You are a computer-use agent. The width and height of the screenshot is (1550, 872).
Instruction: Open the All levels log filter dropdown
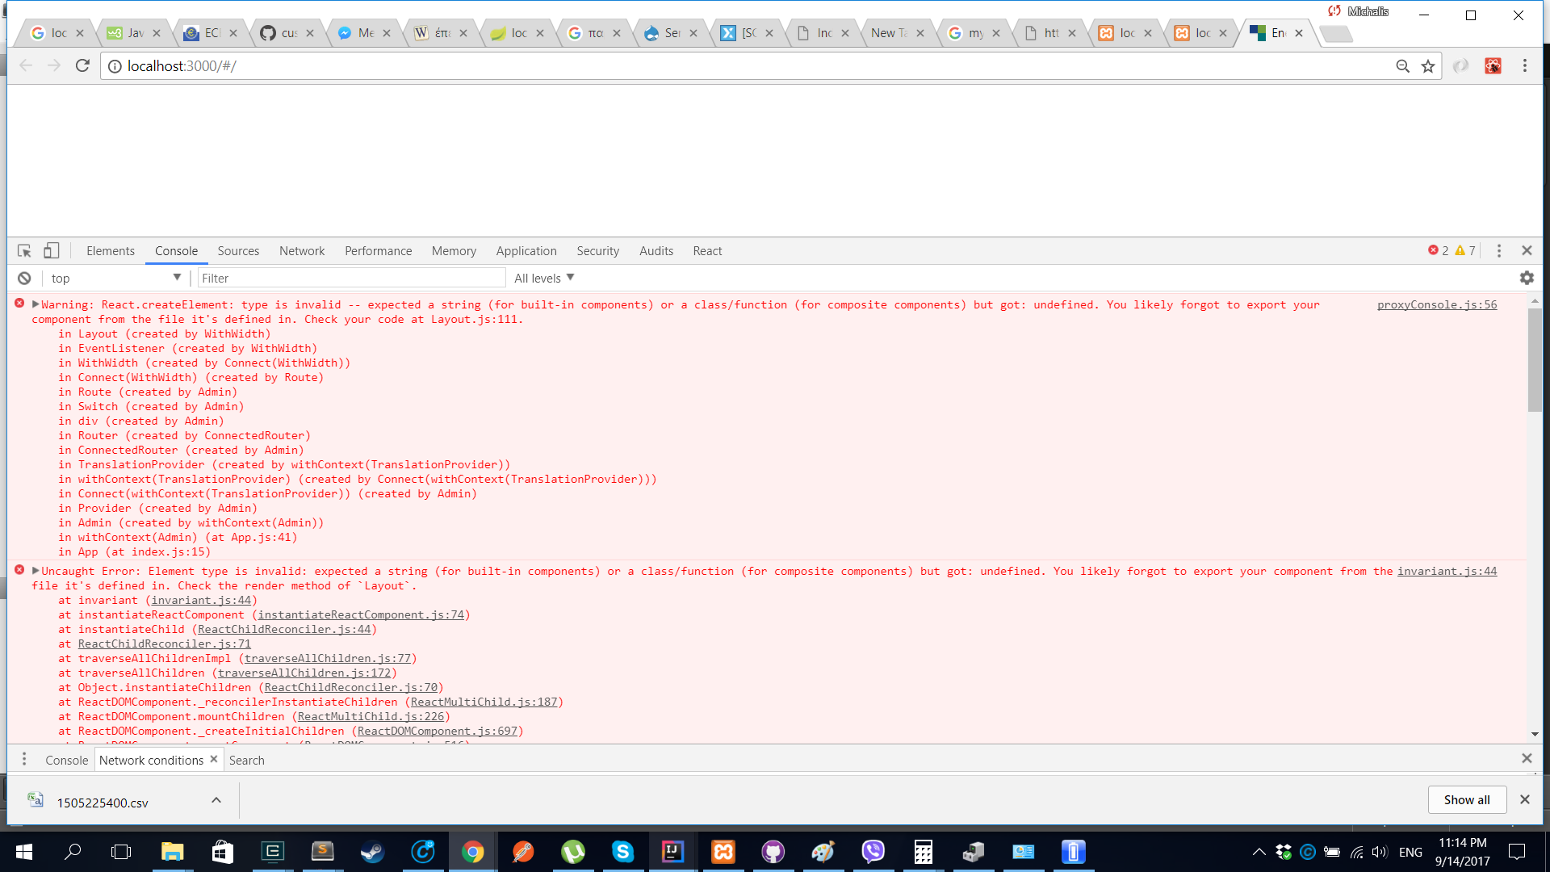coord(544,278)
